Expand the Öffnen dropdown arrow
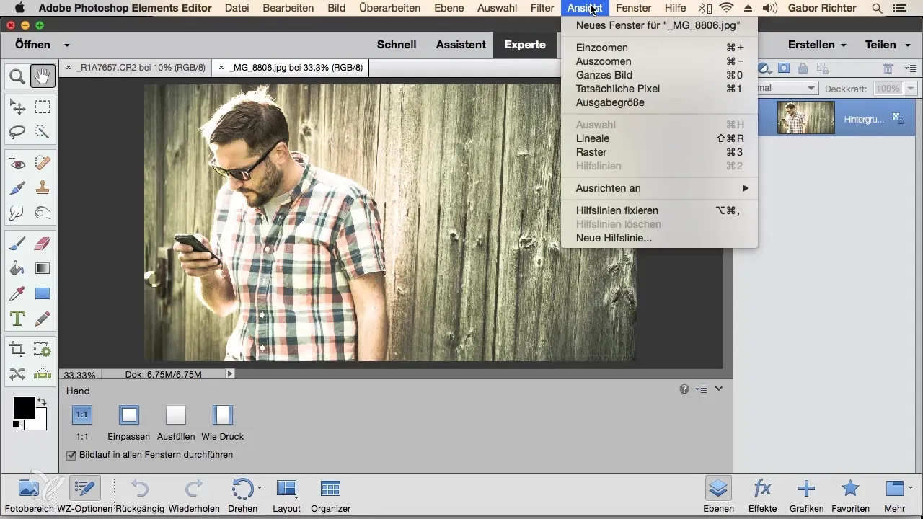Viewport: 923px width, 519px height. (67, 45)
